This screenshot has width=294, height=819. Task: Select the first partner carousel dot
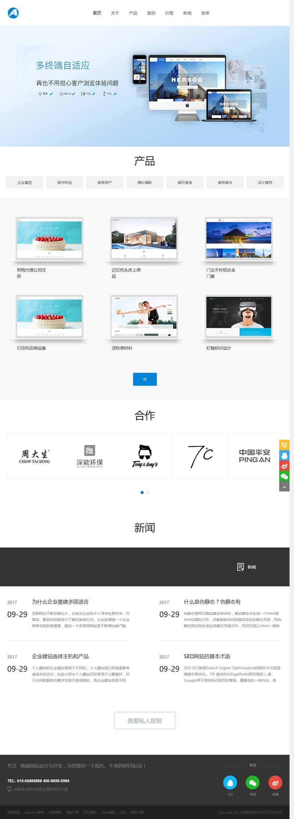[142, 492]
